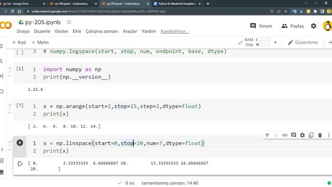
Task: Click the py-205.ipynb notebook title
Action: tap(43, 22)
